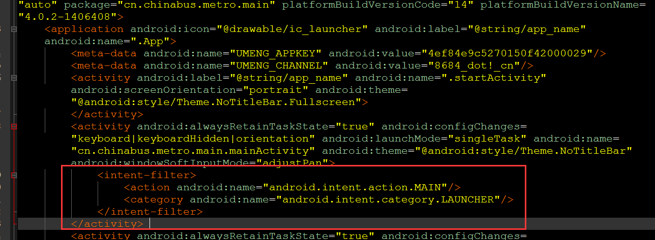This screenshot has width=655, height=240.
Task: Collapse the intent-filter fold marker
Action: (x=14, y=175)
